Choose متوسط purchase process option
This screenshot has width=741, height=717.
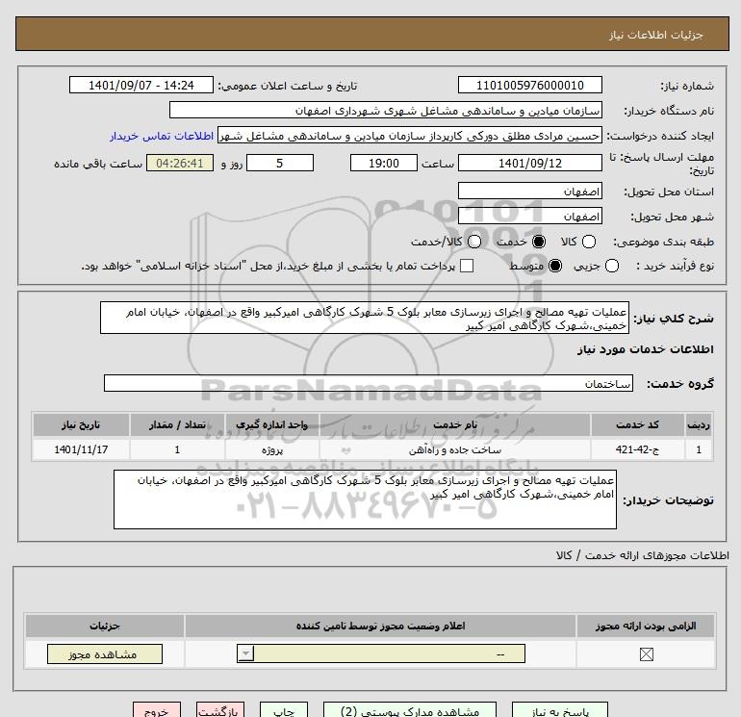(555, 266)
